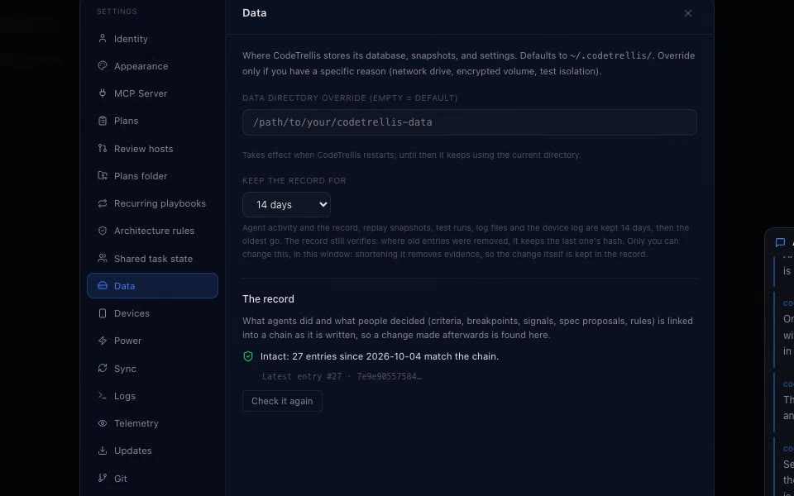The height and width of the screenshot is (496, 794).
Task: Click the Plans clipboard icon
Action: tap(103, 121)
